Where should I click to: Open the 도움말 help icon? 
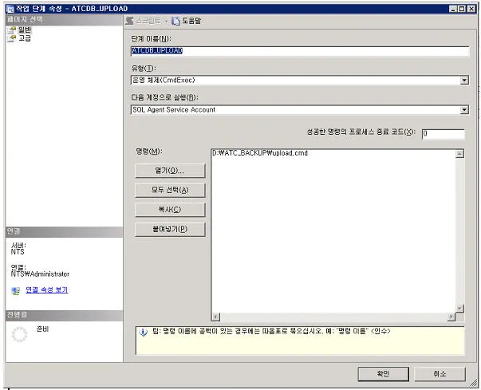[176, 20]
